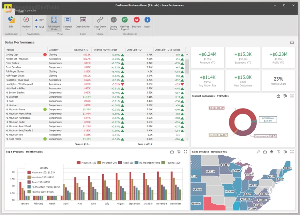This screenshot has height=215, width=300.
Task: Open the Getting Started icon
Action: tap(114, 19)
